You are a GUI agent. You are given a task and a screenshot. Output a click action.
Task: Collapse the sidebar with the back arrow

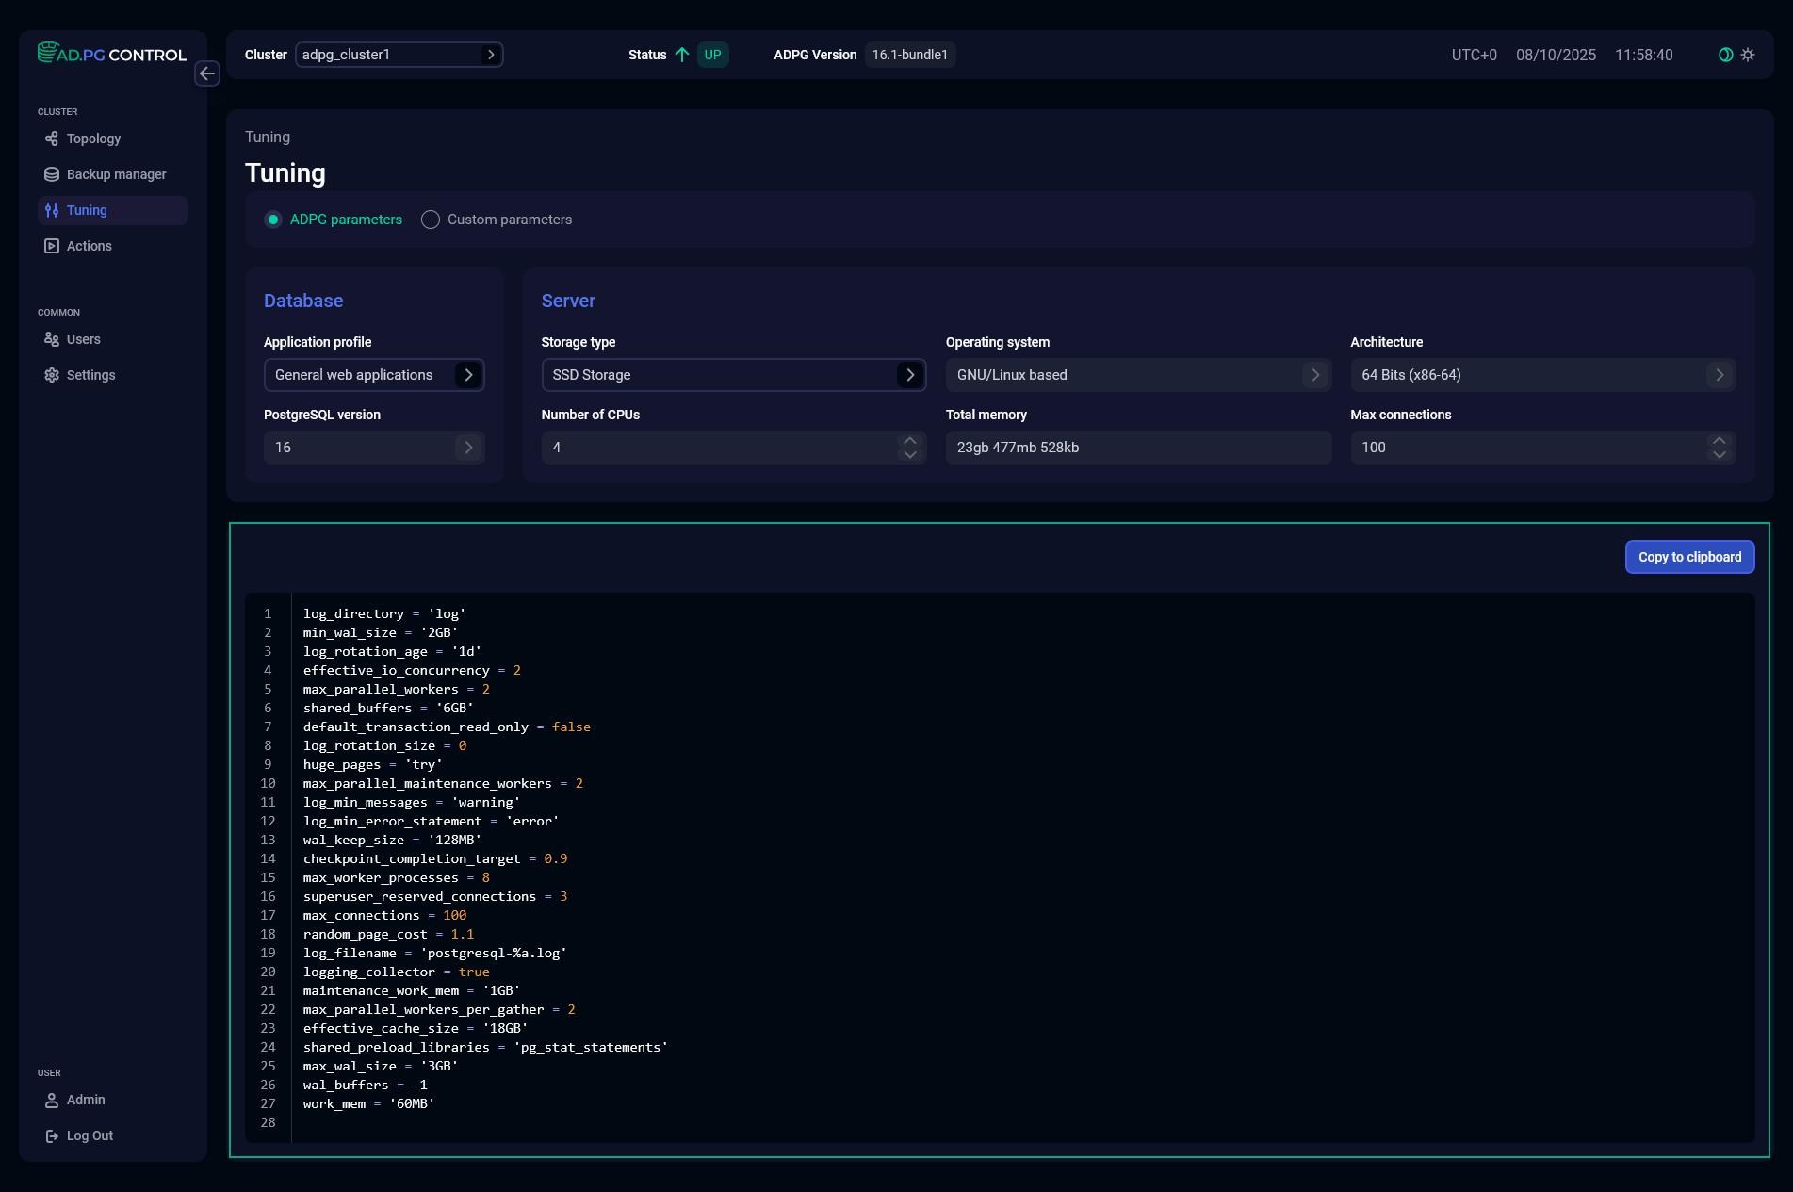(x=207, y=73)
